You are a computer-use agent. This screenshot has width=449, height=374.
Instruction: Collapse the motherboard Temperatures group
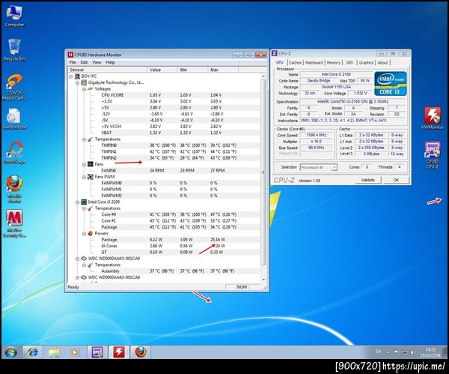(84, 139)
